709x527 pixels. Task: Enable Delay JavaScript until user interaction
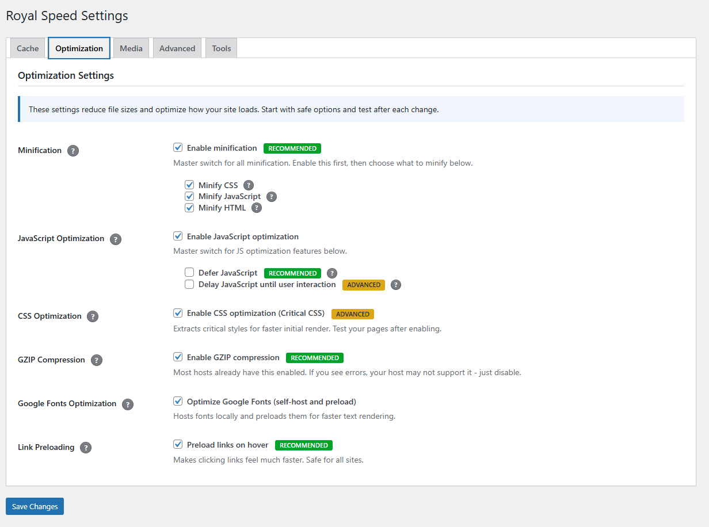[189, 284]
